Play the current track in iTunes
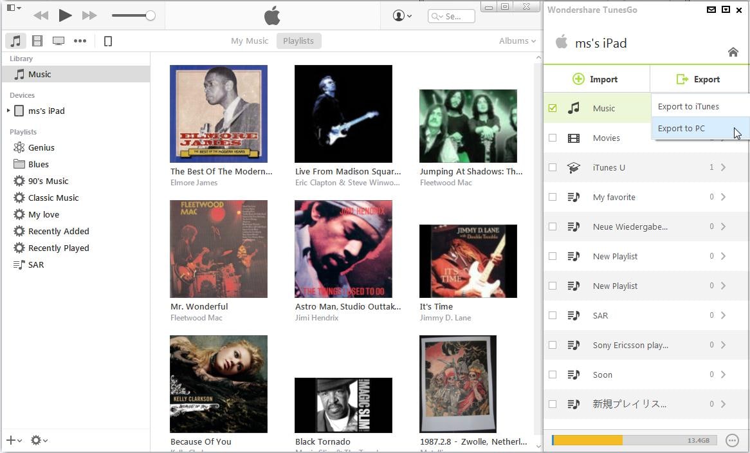750x453 pixels. tap(65, 15)
